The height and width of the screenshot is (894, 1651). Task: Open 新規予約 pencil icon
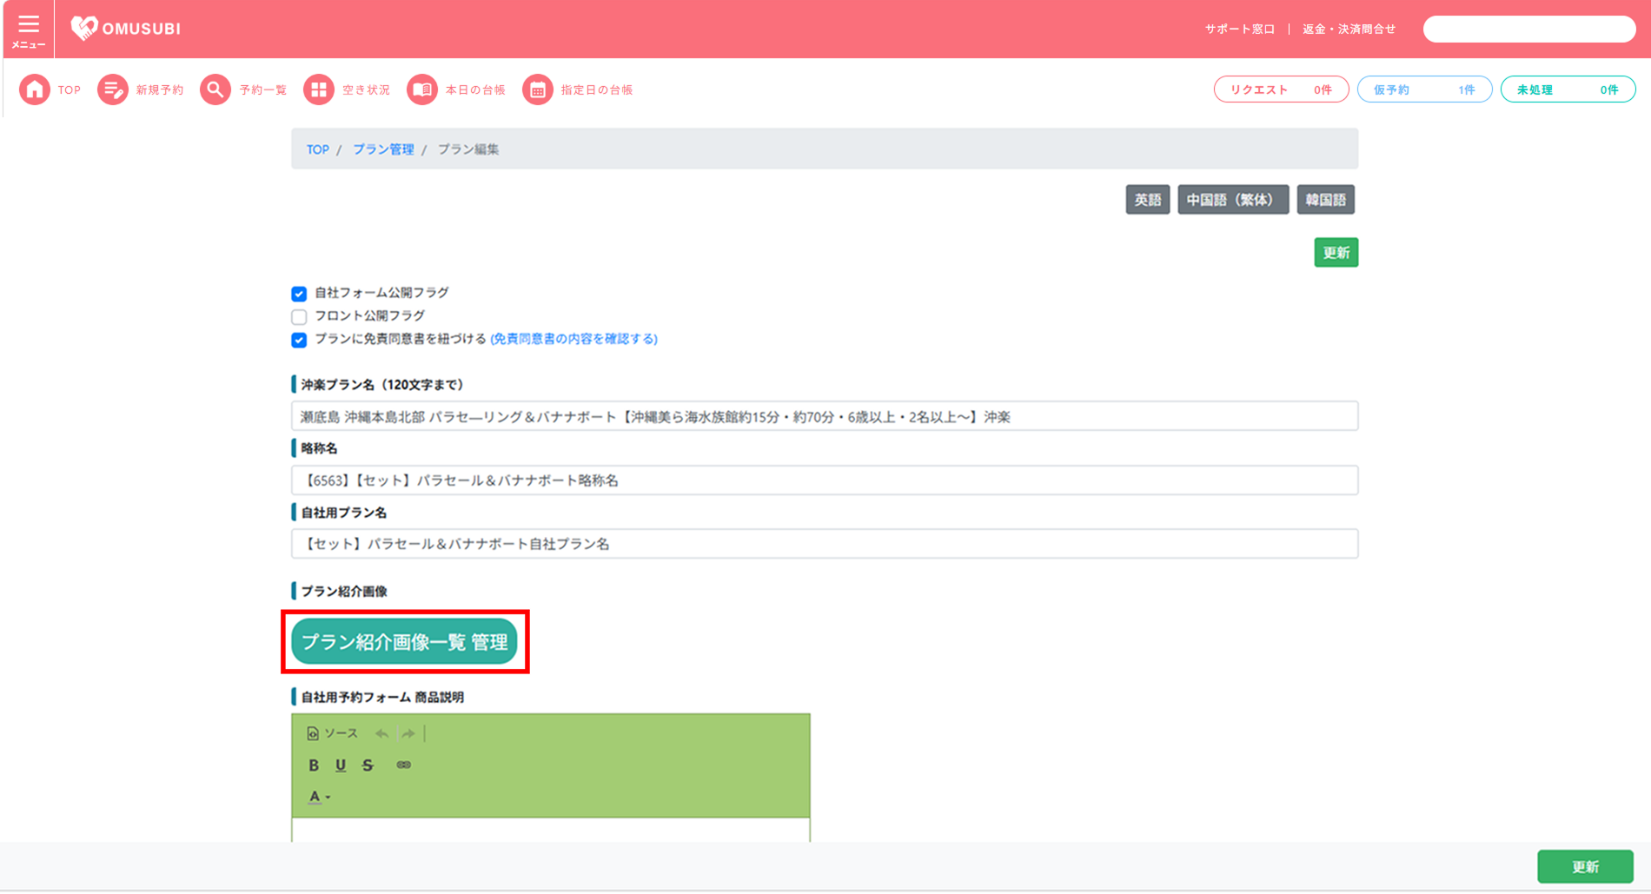point(112,89)
